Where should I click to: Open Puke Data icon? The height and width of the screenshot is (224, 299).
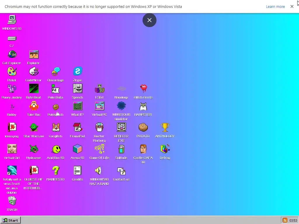56,89
